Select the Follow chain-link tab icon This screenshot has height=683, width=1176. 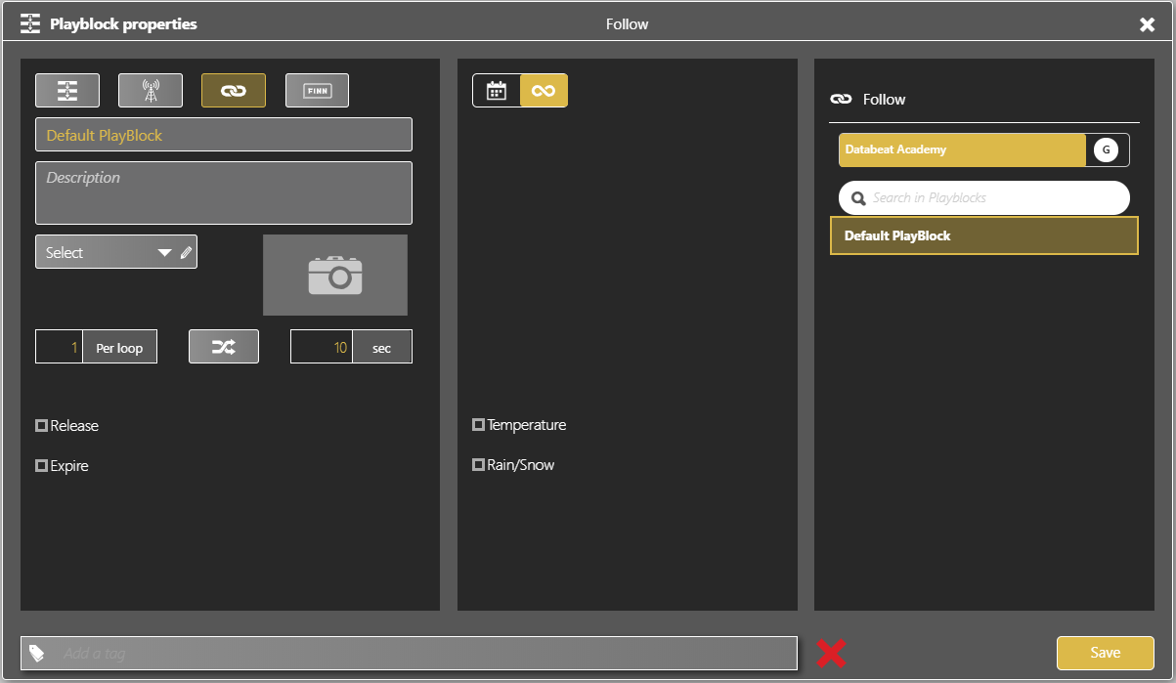point(234,90)
